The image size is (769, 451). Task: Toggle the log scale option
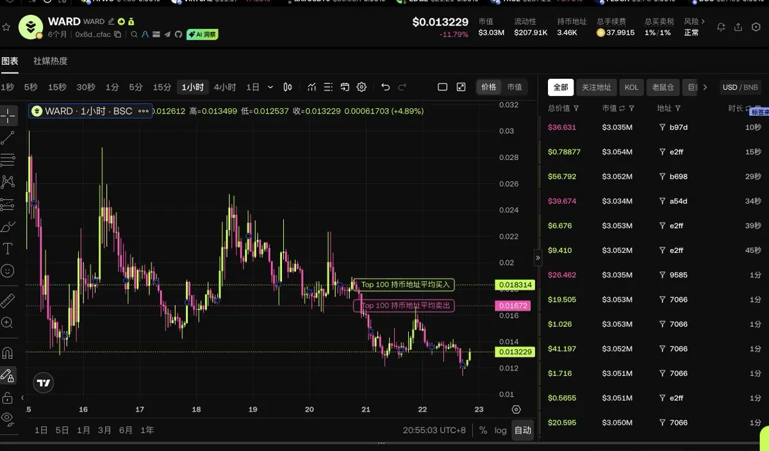click(500, 430)
